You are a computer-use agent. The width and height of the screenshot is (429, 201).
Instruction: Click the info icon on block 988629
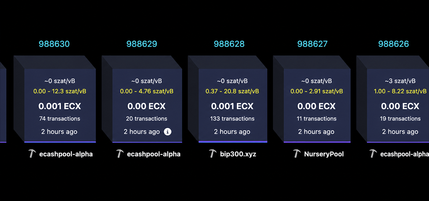(168, 132)
